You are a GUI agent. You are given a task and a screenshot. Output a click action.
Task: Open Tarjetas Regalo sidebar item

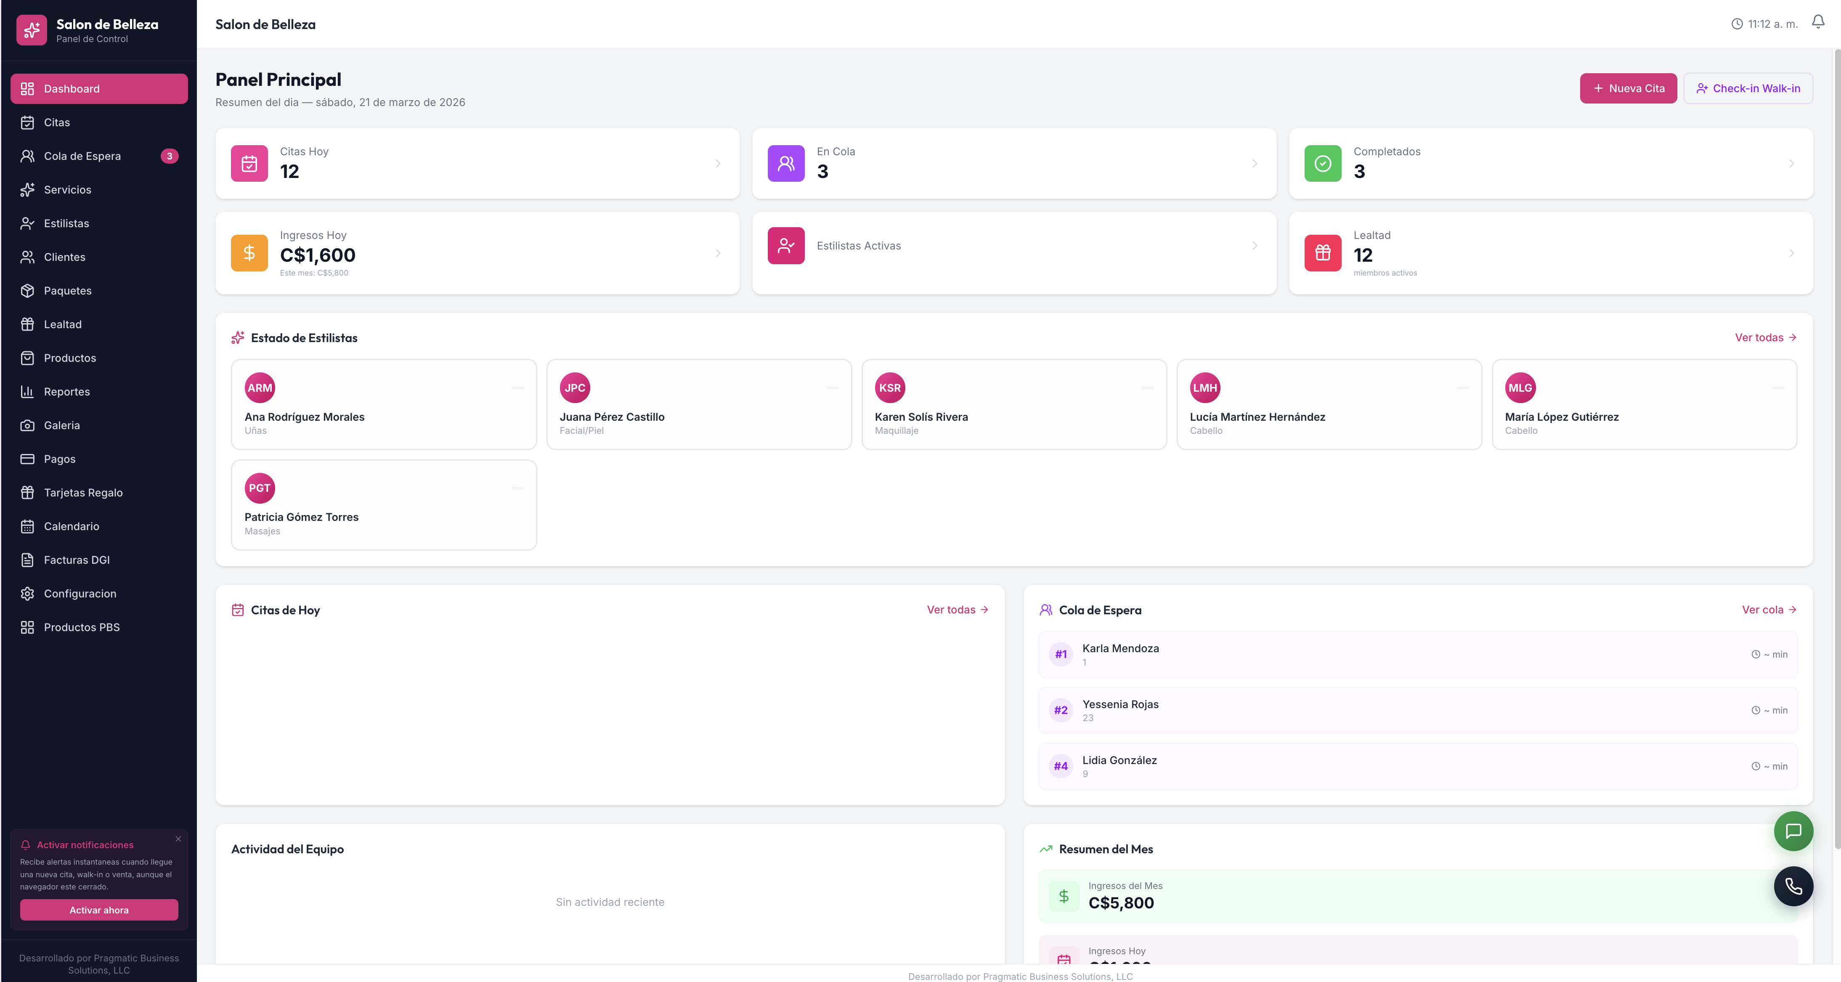coord(83,492)
